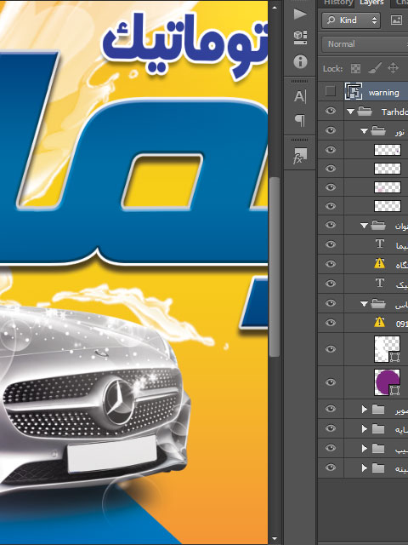Click the purple circle layer thumbnail

(388, 382)
